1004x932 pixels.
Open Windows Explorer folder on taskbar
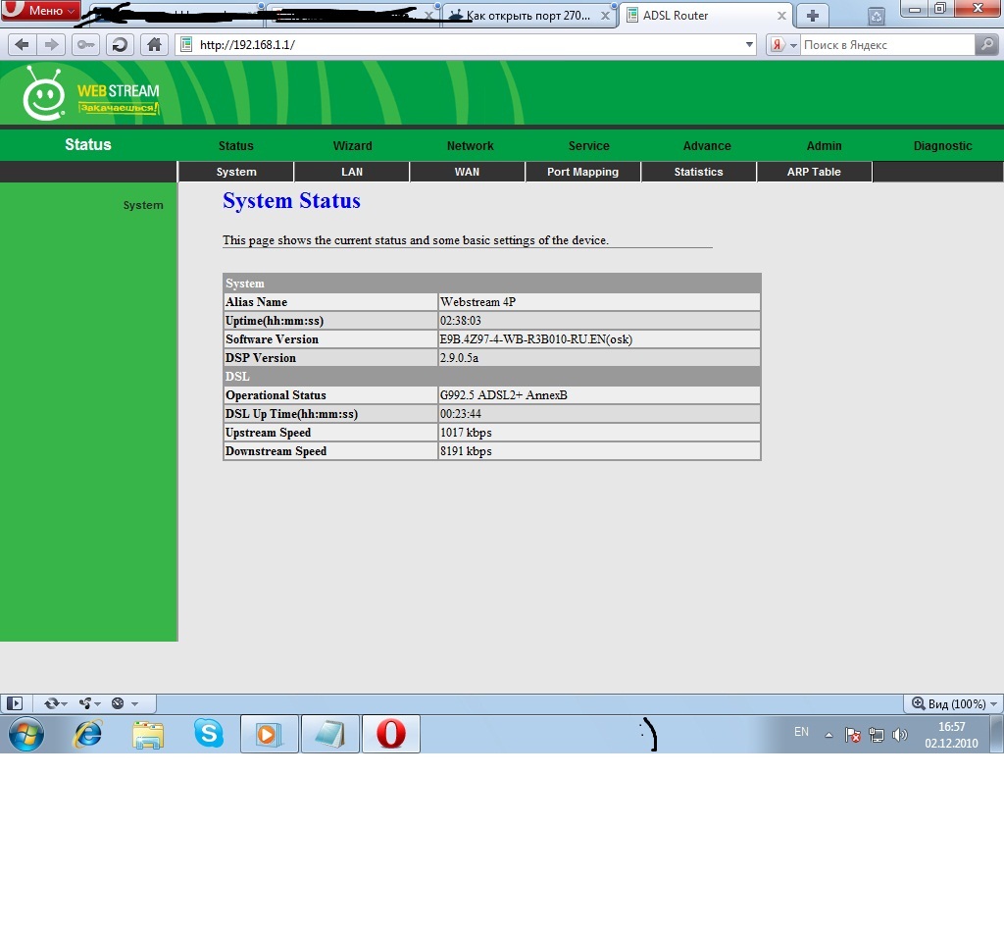coord(148,734)
